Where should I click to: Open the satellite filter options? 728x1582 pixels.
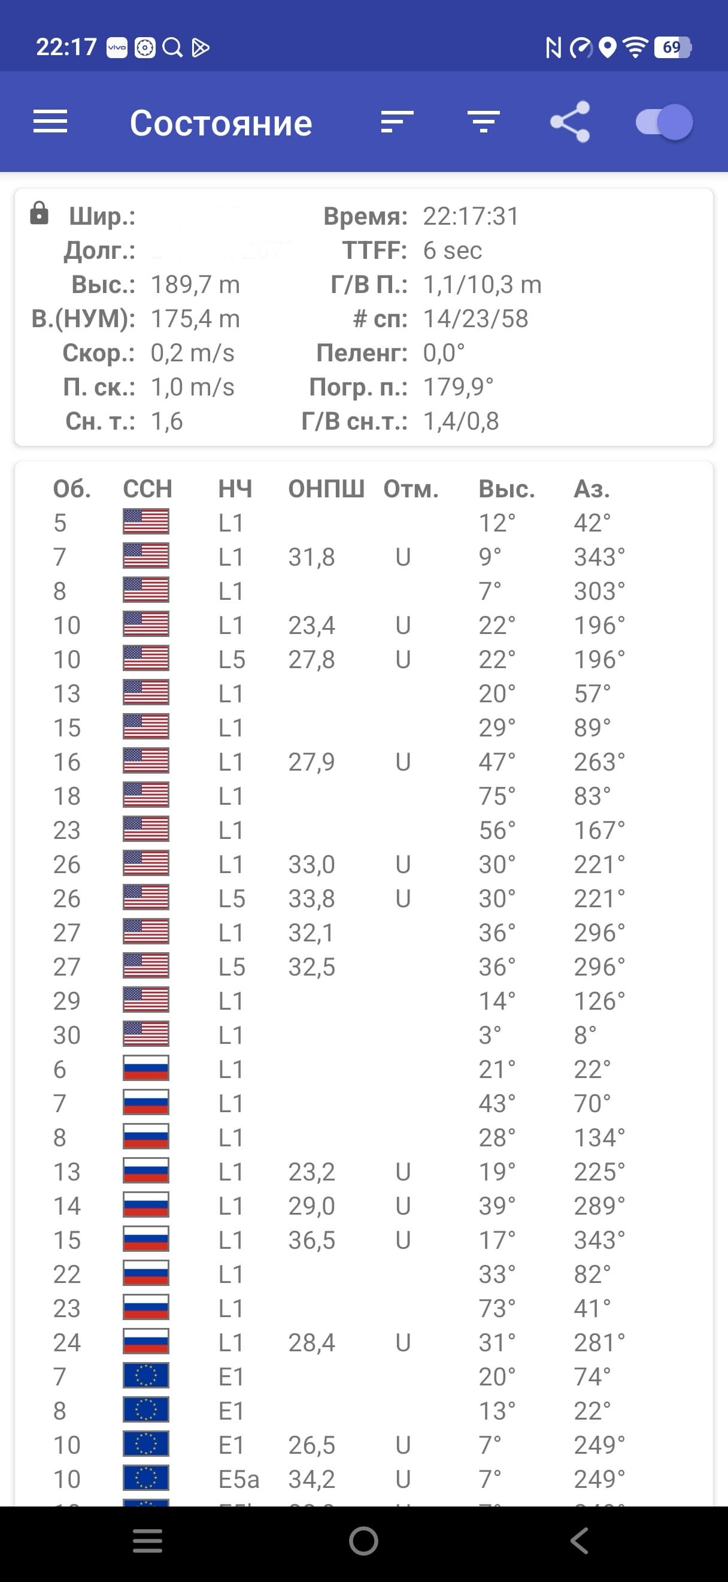coord(483,122)
